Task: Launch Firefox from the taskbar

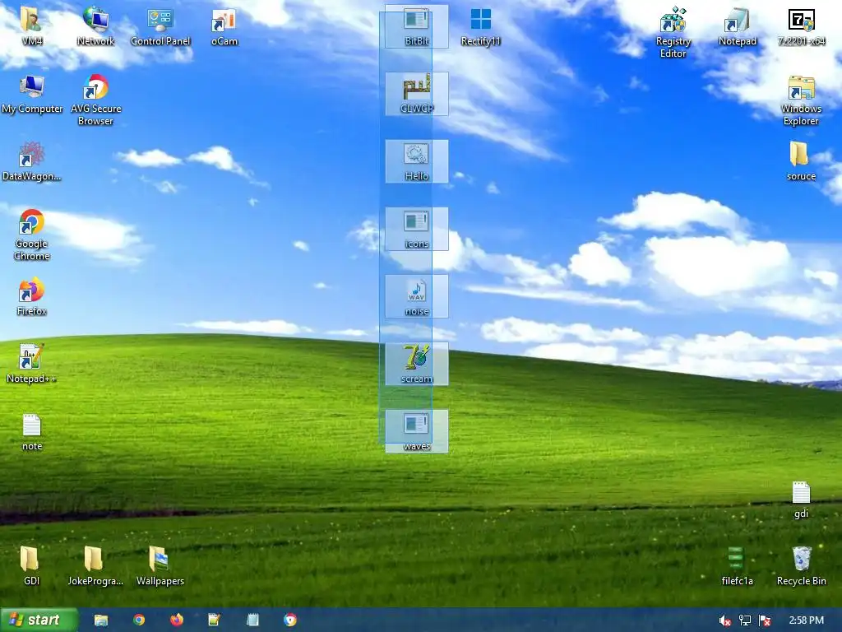Action: click(177, 620)
